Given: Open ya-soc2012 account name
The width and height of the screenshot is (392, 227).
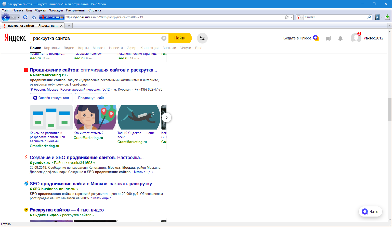Looking at the screenshot, I should (x=374, y=38).
